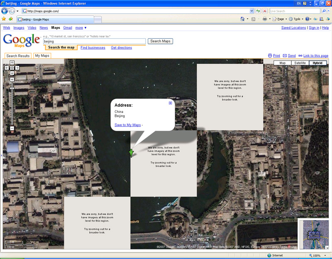Pan the map up arrow
This screenshot has width=332, height=259.
pos(12,63)
